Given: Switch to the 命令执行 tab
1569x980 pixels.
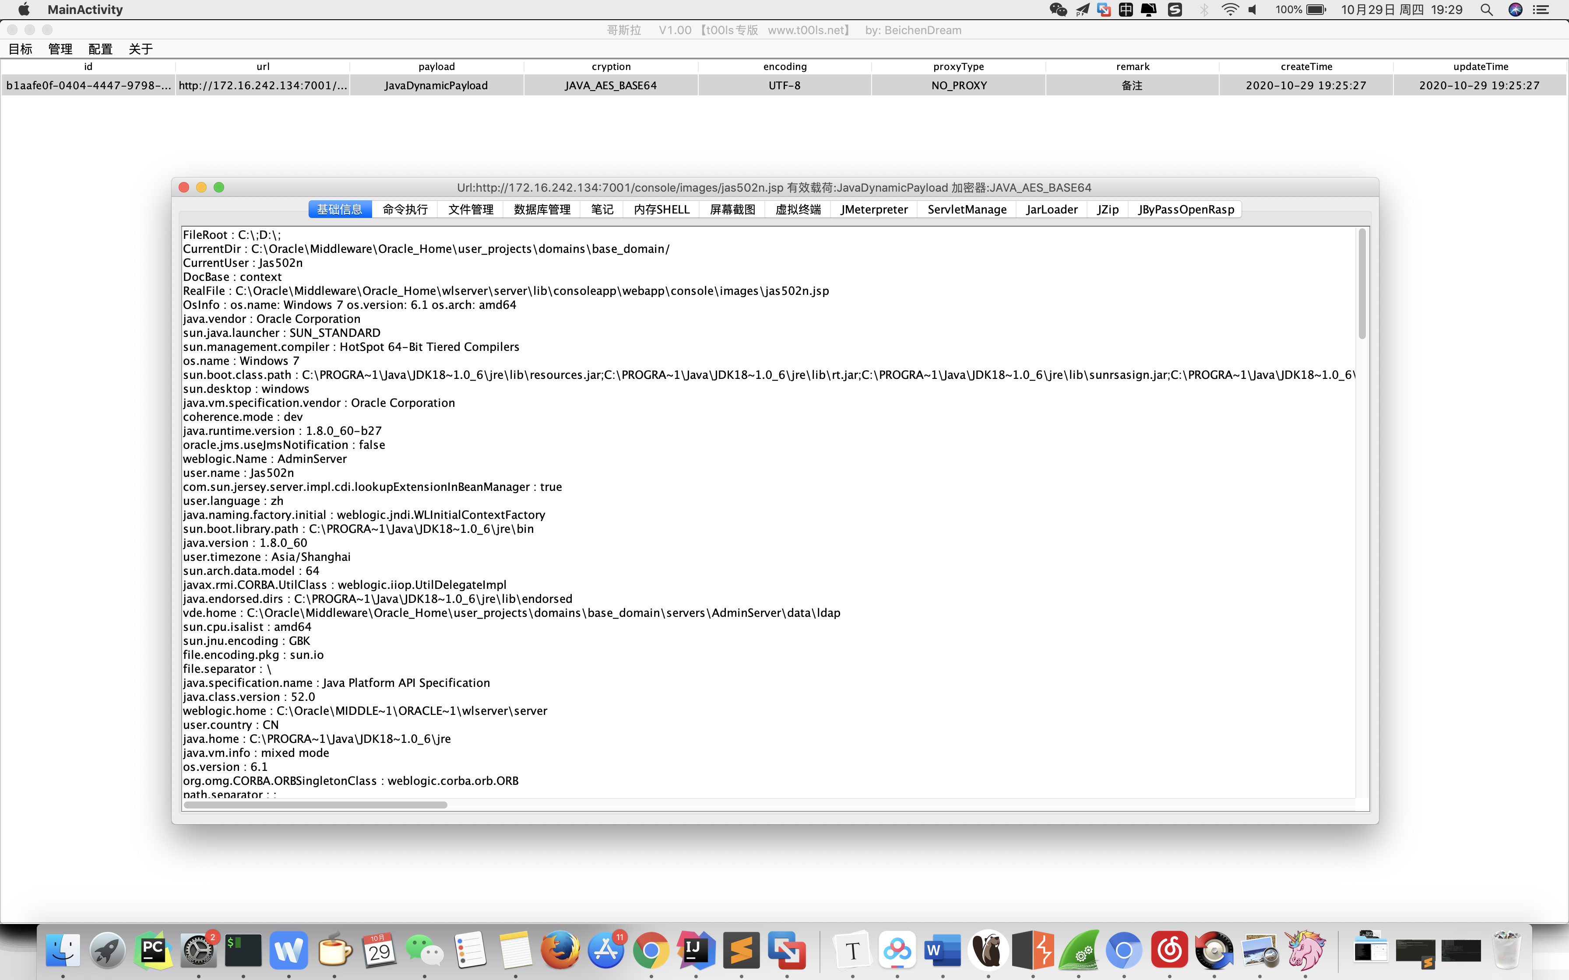Looking at the screenshot, I should pyautogui.click(x=405, y=210).
